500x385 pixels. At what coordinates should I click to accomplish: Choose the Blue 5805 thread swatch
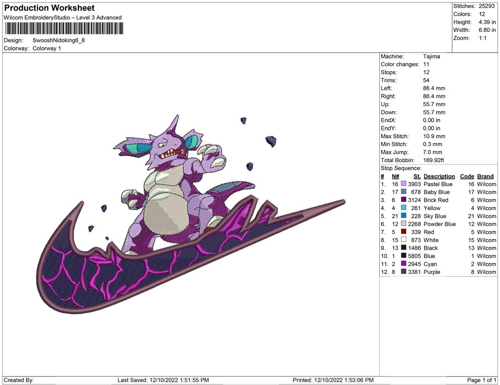click(x=404, y=256)
